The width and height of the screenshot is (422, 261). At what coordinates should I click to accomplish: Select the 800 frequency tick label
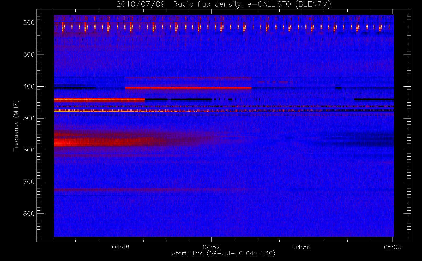tap(29, 214)
